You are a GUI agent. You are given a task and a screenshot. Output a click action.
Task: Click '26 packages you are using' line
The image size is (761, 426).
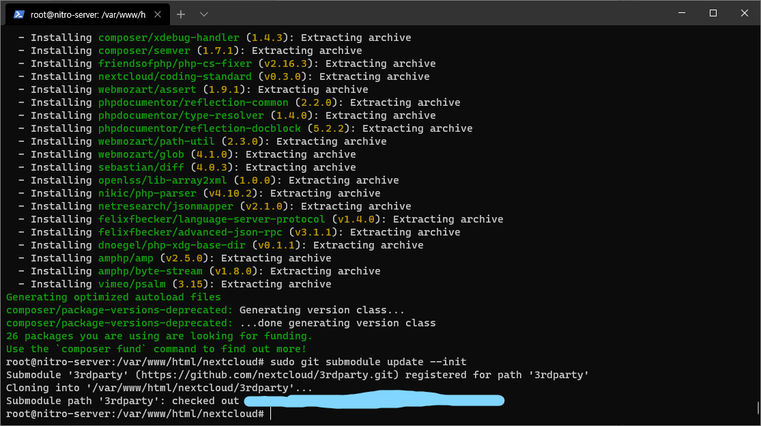159,337
